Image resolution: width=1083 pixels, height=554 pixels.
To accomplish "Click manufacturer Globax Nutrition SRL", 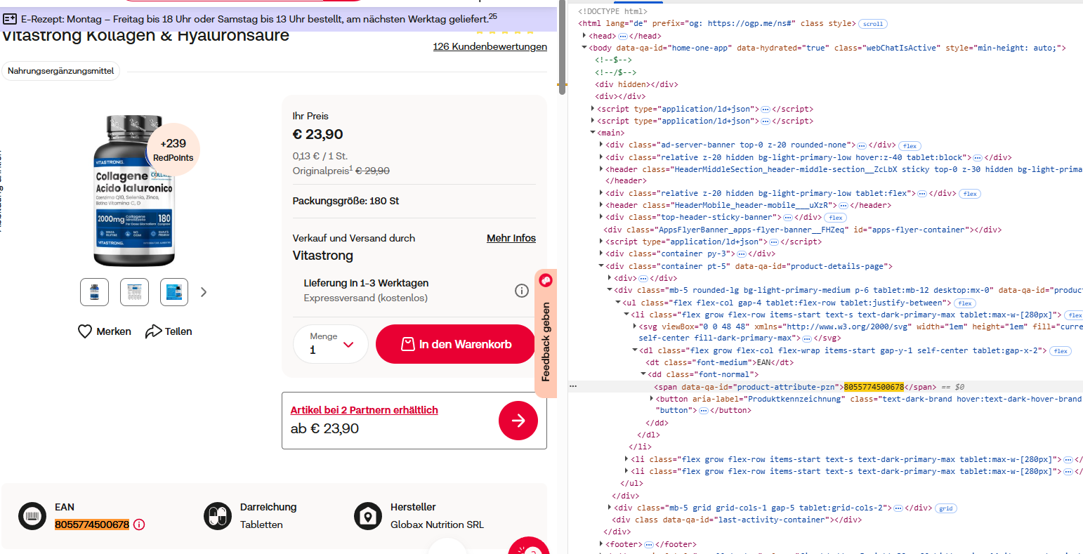I will pyautogui.click(x=437, y=525).
